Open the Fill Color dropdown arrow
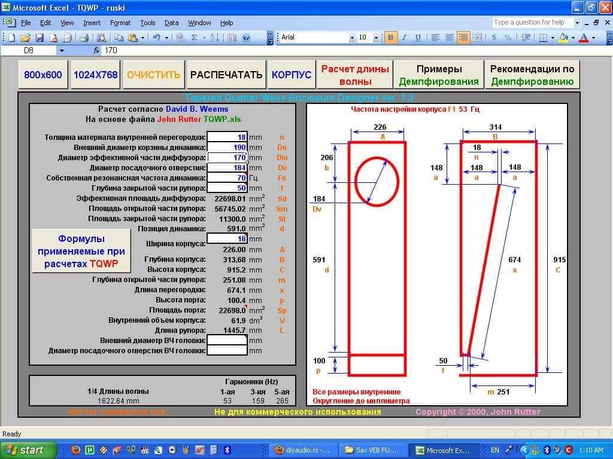 (573, 38)
